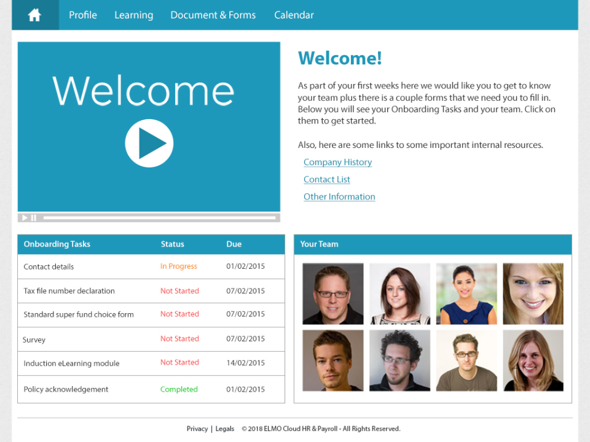Open Document & Forms menu item

(x=213, y=15)
